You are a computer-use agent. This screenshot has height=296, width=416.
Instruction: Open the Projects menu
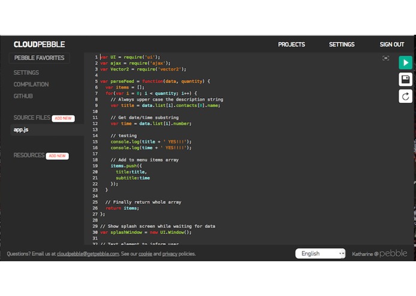(x=291, y=44)
